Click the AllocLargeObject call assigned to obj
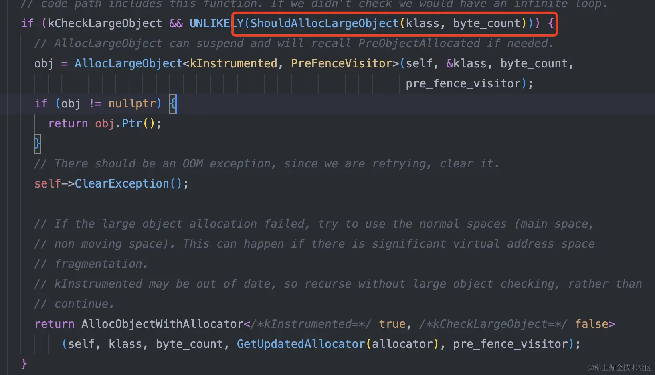Viewport: 655px width, 375px height. click(x=129, y=63)
